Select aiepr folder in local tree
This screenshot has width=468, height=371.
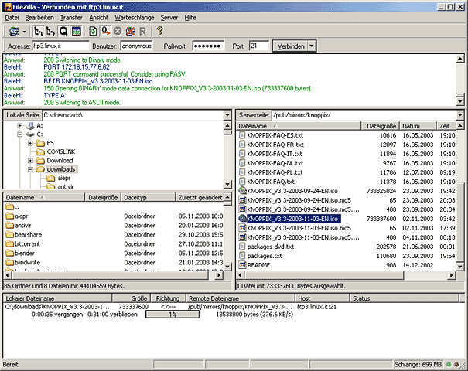64,178
